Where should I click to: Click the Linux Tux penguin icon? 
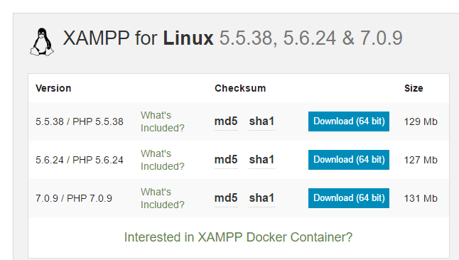click(x=42, y=42)
